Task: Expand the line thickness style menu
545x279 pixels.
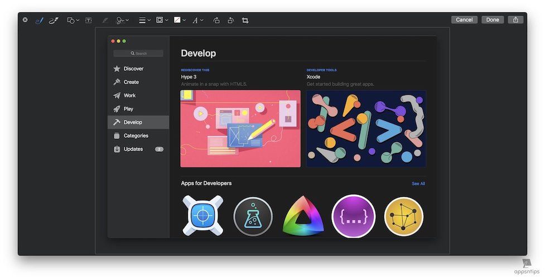Action: (x=144, y=20)
